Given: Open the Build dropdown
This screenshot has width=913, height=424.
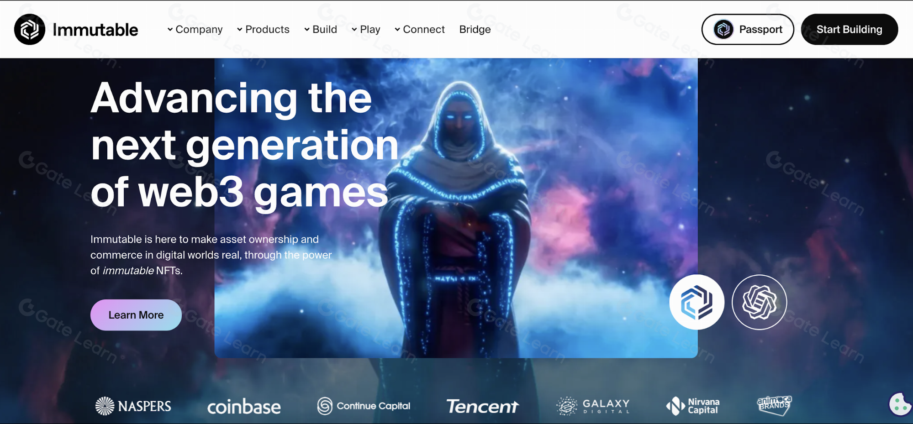Looking at the screenshot, I should [321, 29].
